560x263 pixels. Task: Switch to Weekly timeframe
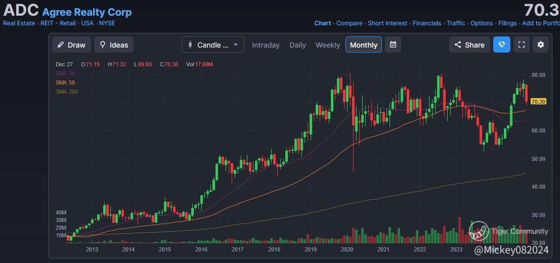pyautogui.click(x=328, y=45)
